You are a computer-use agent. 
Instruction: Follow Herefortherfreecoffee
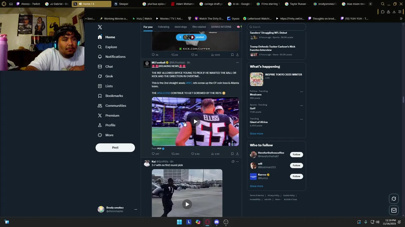pos(296,154)
